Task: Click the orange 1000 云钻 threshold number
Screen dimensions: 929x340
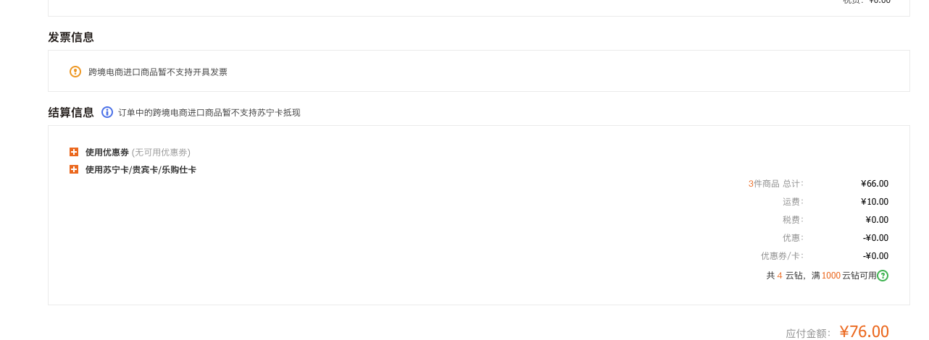Action: pos(831,276)
